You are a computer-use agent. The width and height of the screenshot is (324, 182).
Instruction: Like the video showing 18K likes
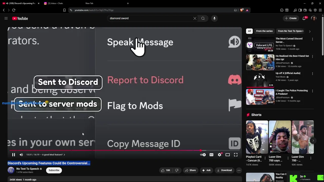tap(166, 170)
